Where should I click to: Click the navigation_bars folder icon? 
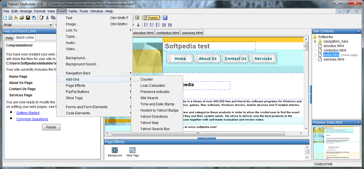coord(320,41)
